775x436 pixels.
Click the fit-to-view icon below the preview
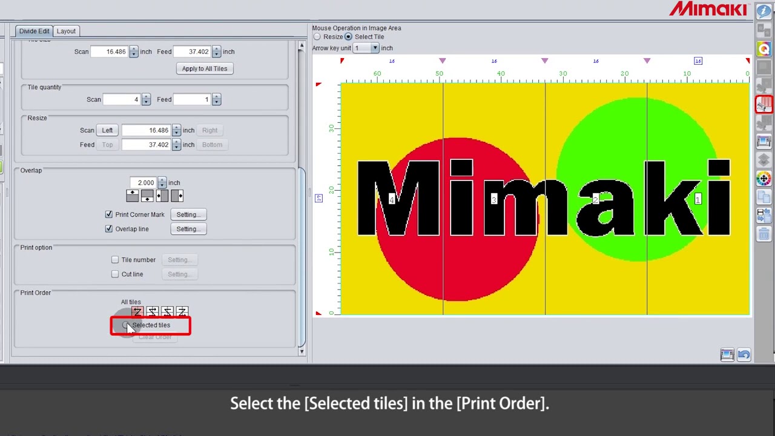click(727, 355)
